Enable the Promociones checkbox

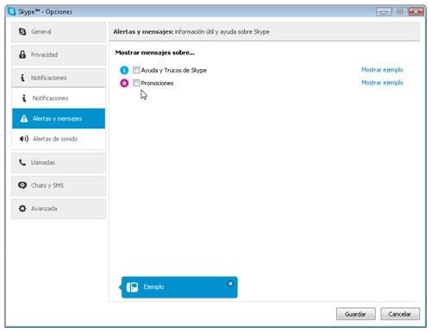[136, 83]
